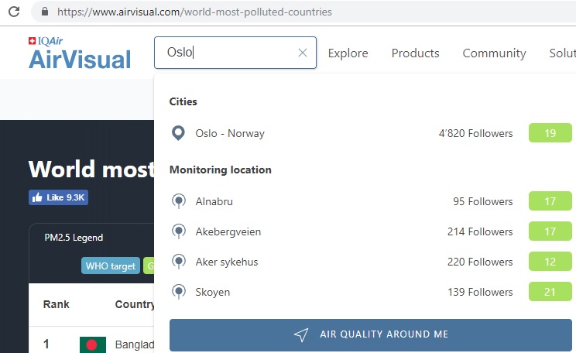The height and width of the screenshot is (353, 576).
Task: Click the Facebook Like 9.3K button
Action: [58, 197]
